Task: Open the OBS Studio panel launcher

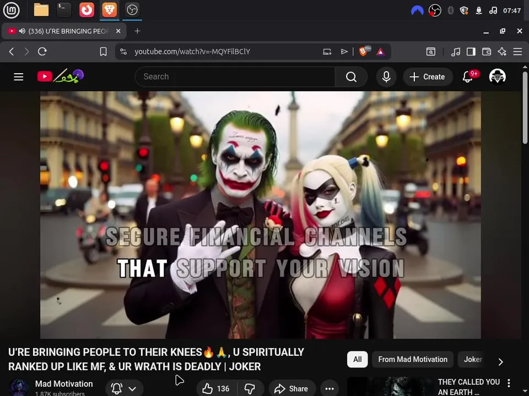Action: coord(132,10)
